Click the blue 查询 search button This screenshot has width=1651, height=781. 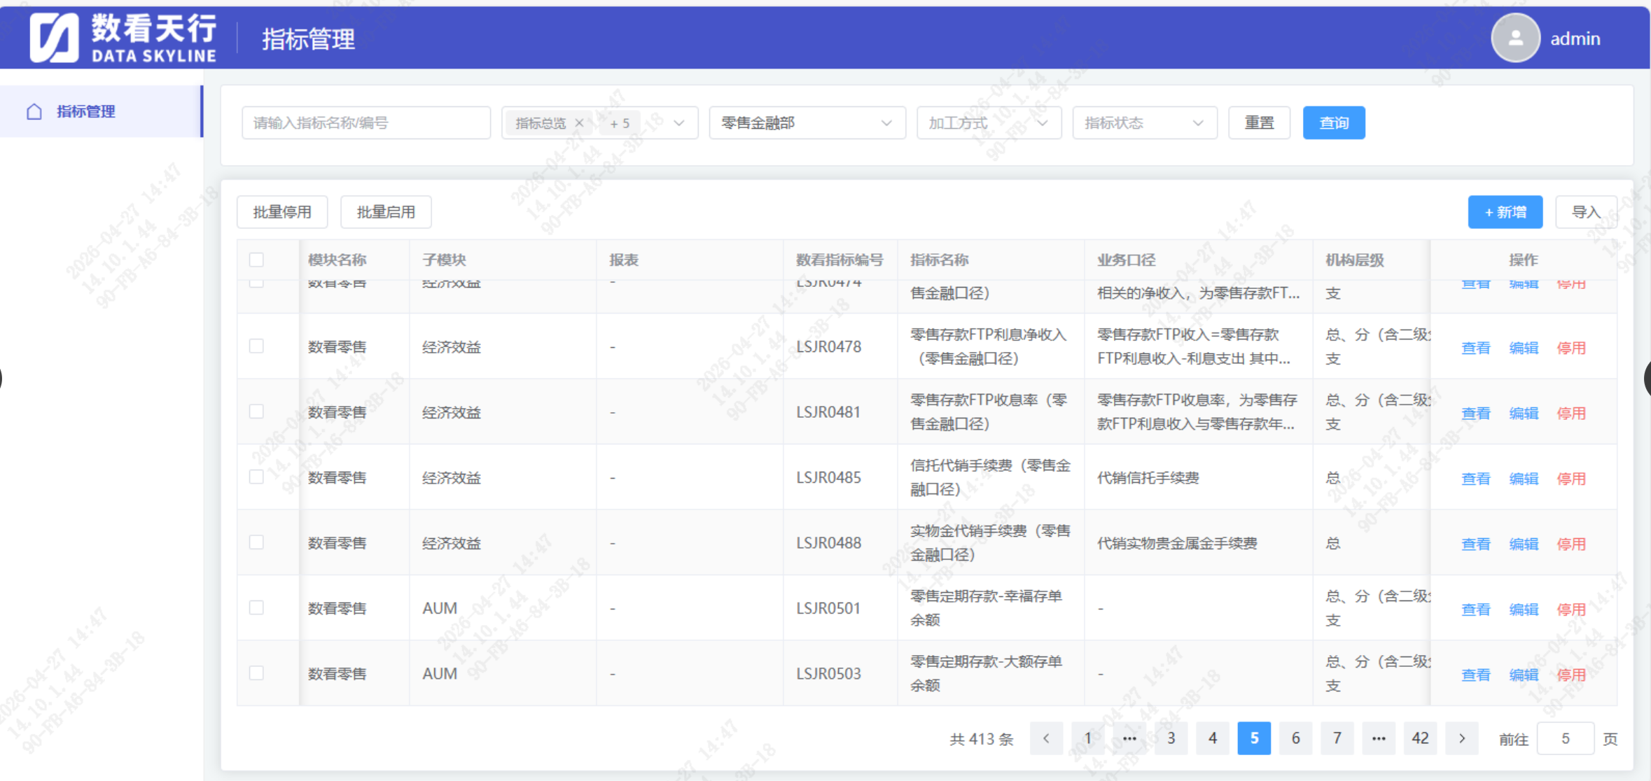[x=1334, y=123]
